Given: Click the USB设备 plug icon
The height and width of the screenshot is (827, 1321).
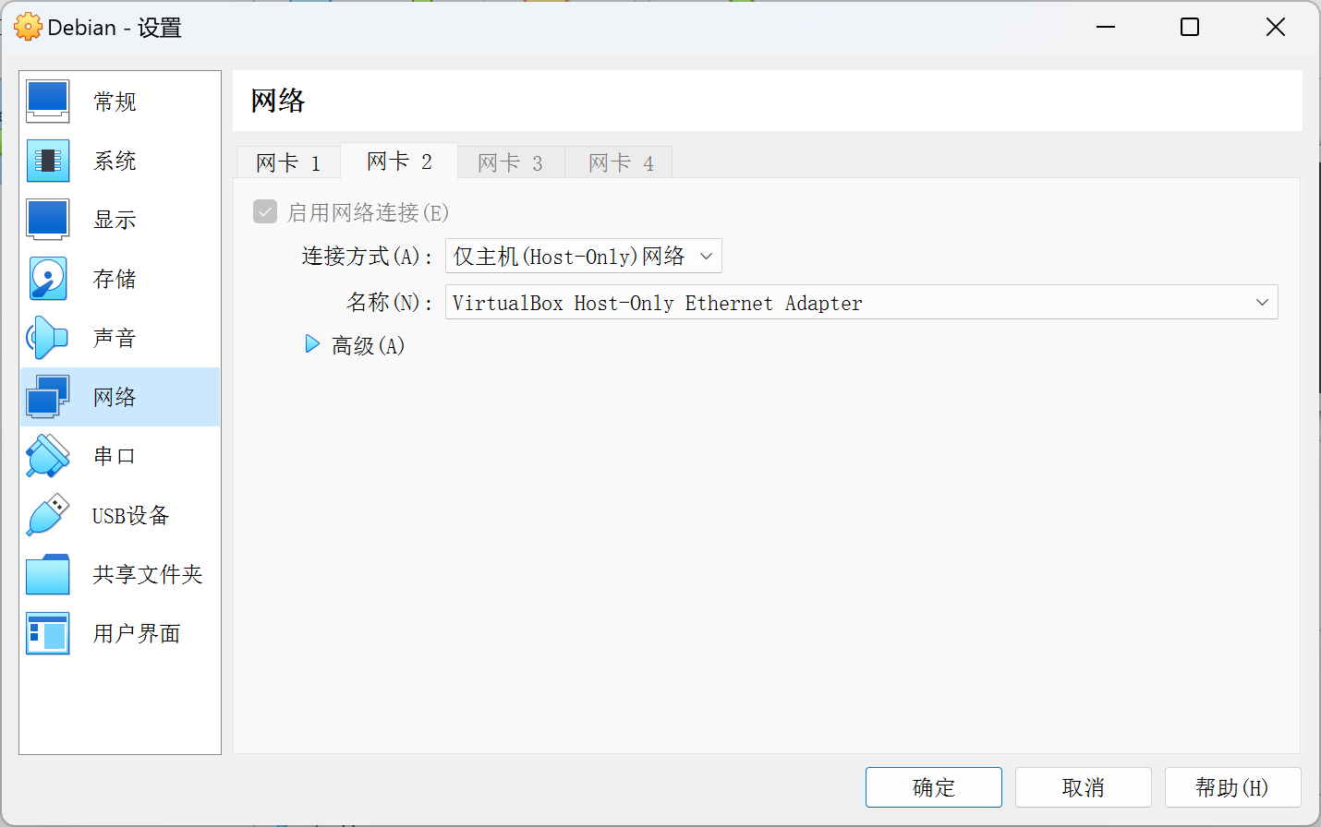Looking at the screenshot, I should 47,515.
